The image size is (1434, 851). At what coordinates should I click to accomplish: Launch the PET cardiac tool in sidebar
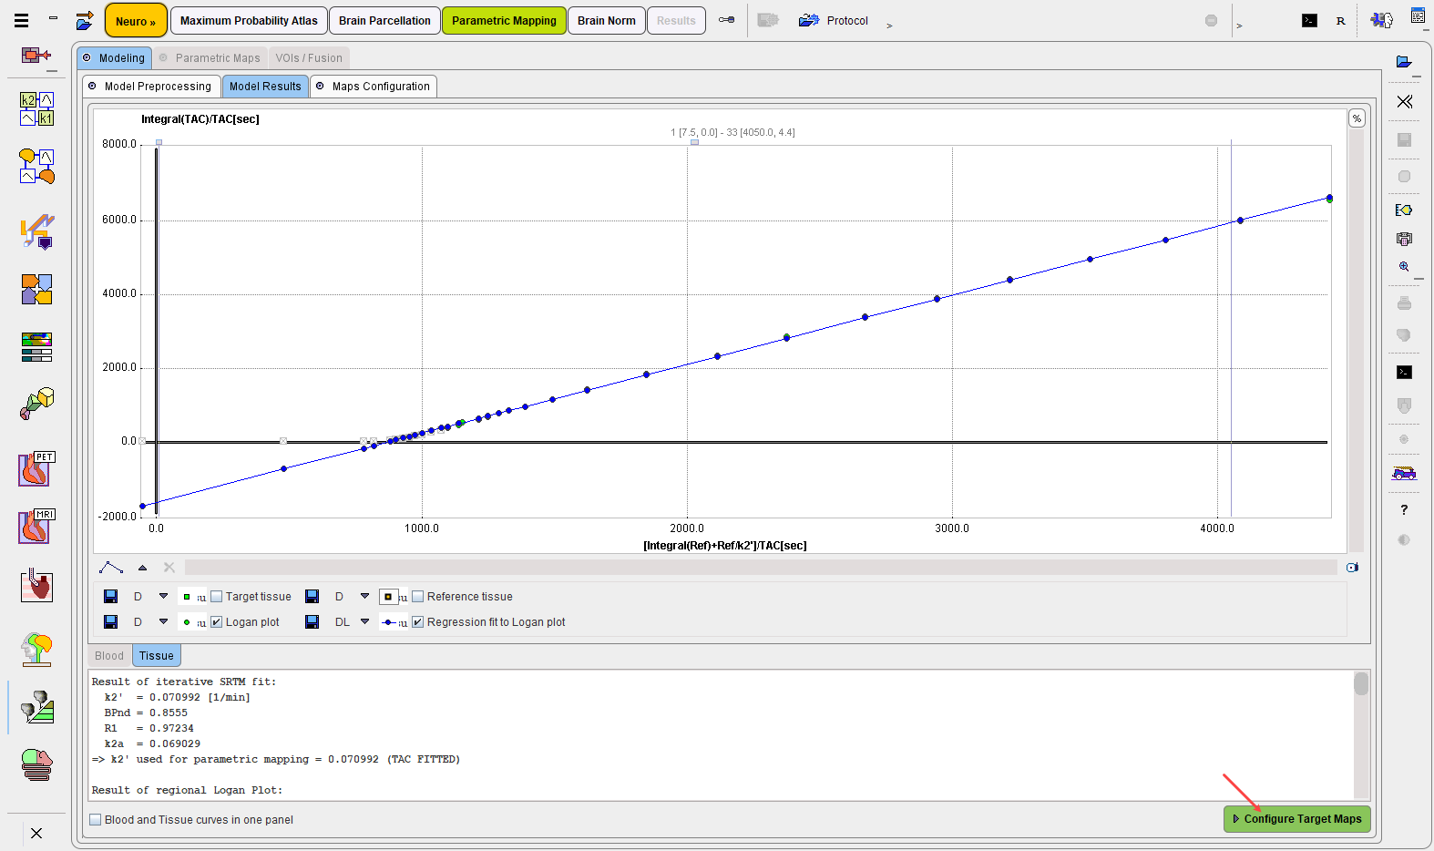tap(36, 468)
